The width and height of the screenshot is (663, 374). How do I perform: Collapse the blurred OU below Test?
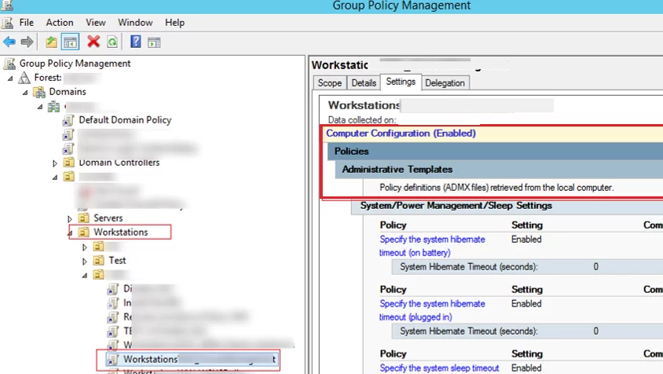pyautogui.click(x=85, y=276)
